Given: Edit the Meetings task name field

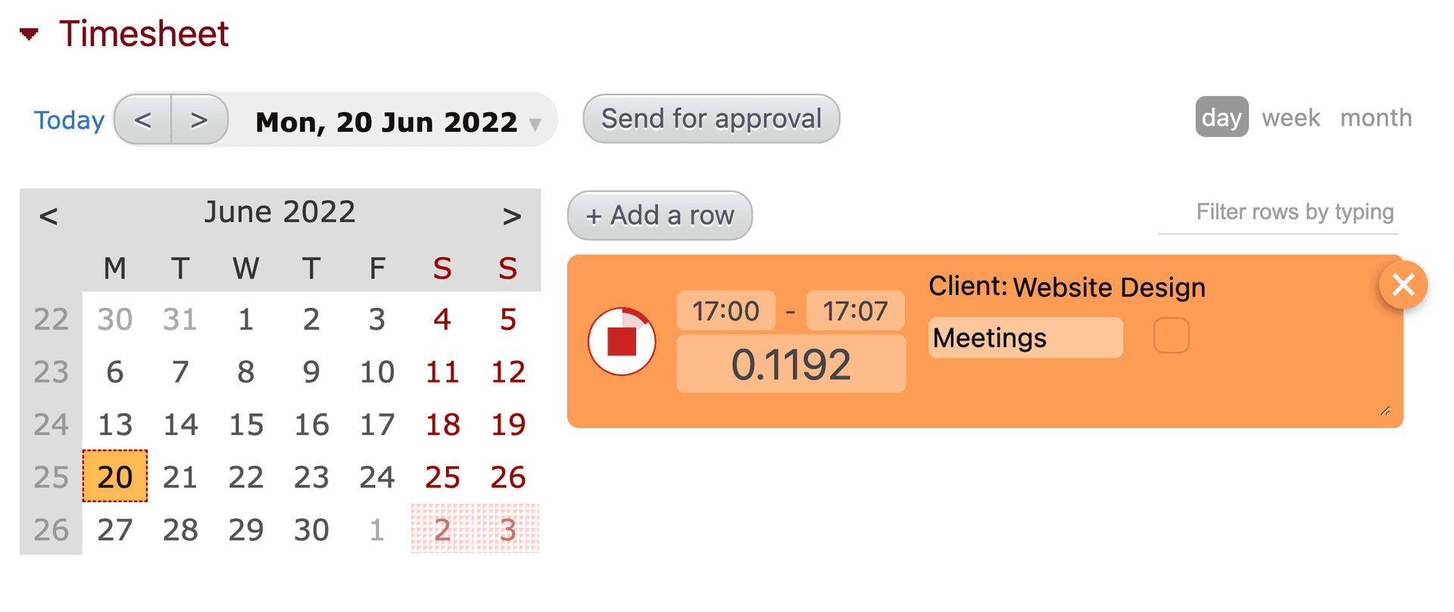Looking at the screenshot, I should pyautogui.click(x=1025, y=337).
